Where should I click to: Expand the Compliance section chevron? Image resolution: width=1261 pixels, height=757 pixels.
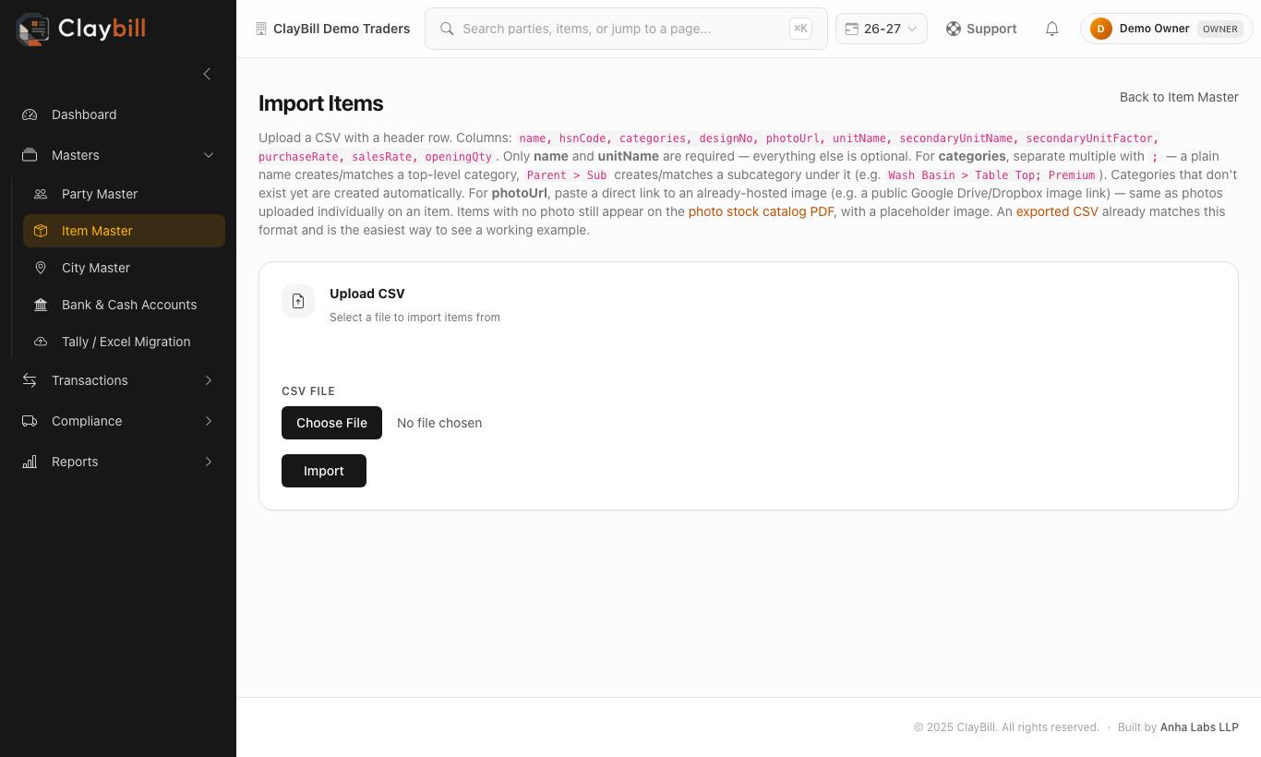click(x=209, y=421)
